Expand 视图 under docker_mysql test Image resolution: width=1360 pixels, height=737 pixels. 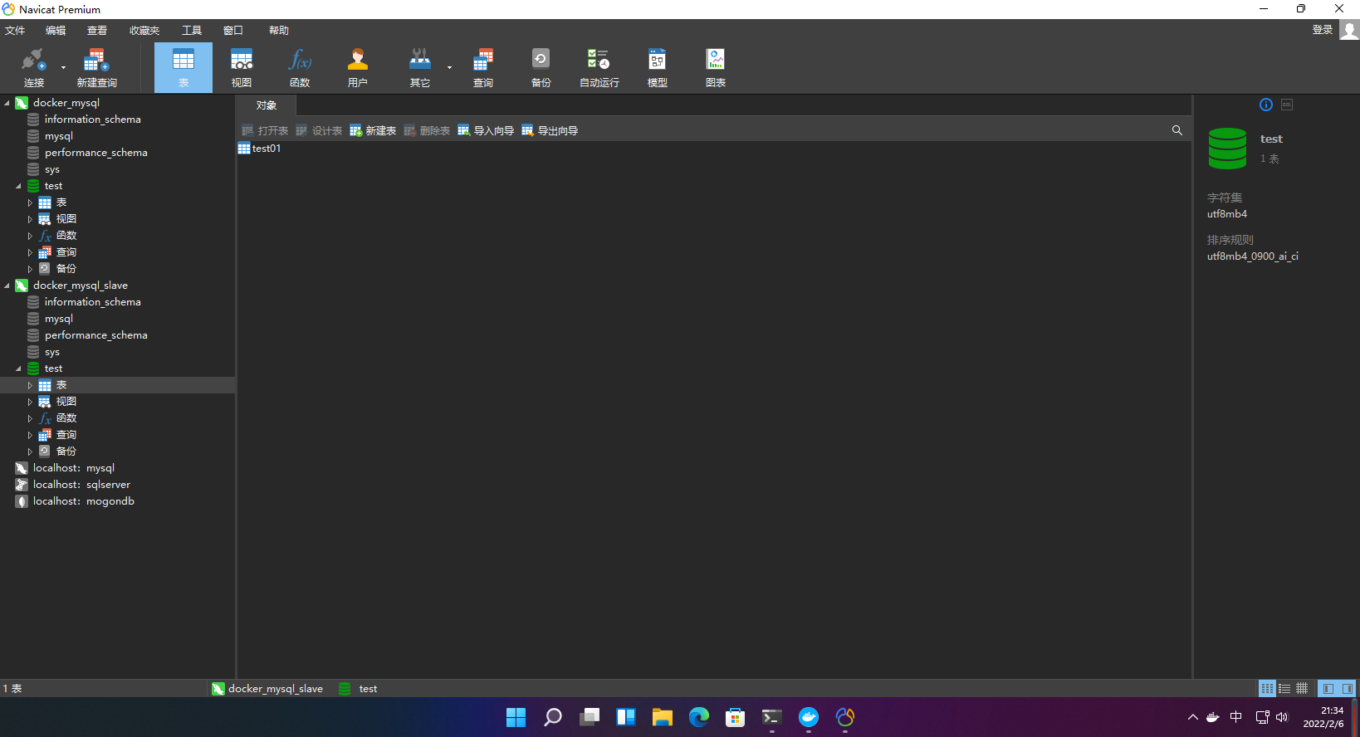[x=30, y=219]
